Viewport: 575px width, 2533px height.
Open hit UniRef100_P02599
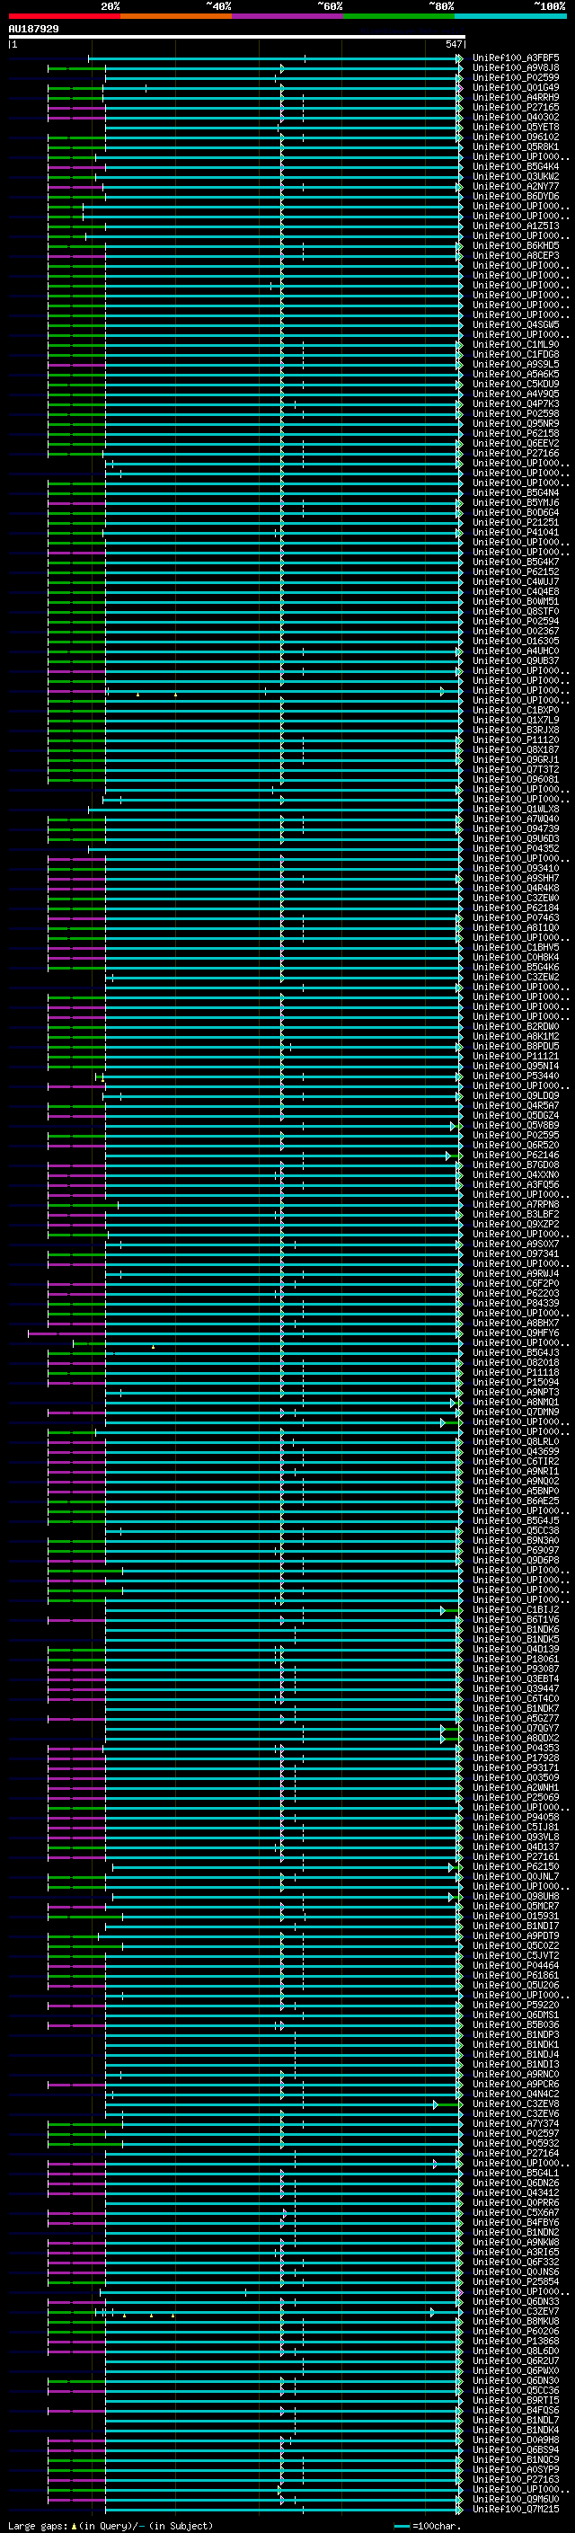tap(516, 79)
